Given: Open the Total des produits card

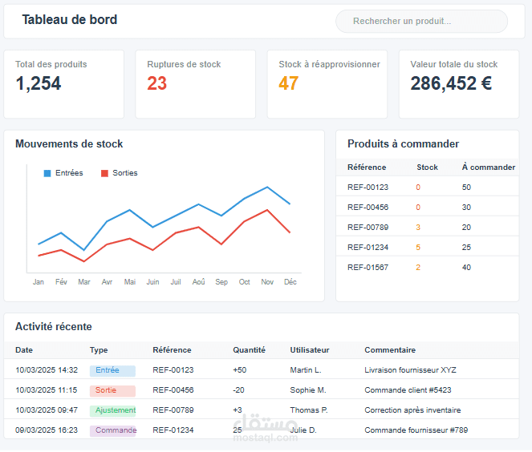Looking at the screenshot, I should (x=63, y=84).
